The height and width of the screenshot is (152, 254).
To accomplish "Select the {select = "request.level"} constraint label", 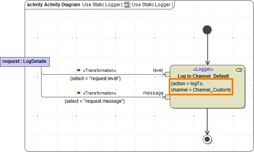I will [x=95, y=79].
